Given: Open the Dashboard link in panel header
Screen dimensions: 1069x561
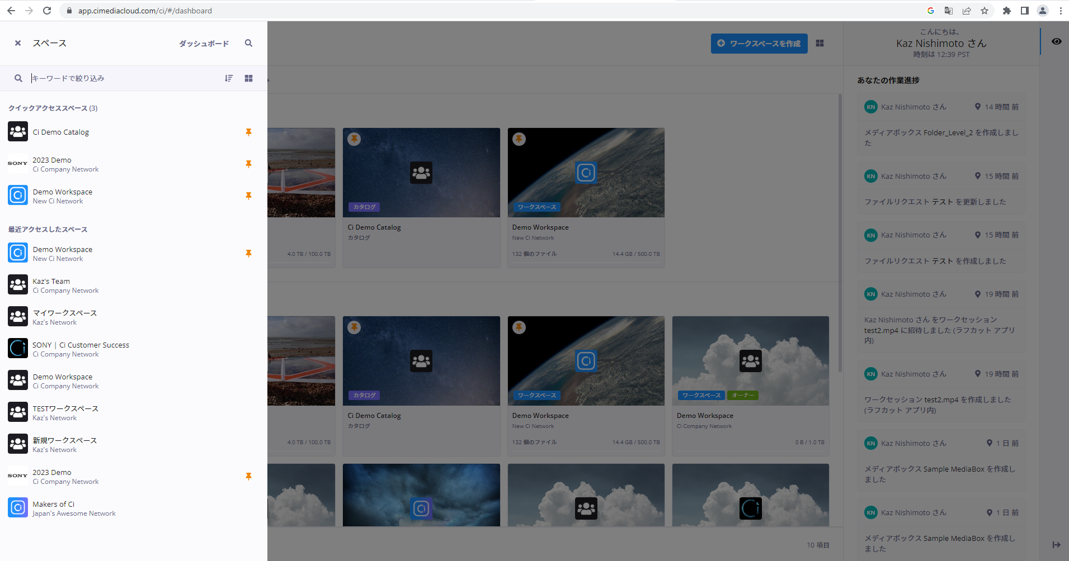Looking at the screenshot, I should click(204, 44).
